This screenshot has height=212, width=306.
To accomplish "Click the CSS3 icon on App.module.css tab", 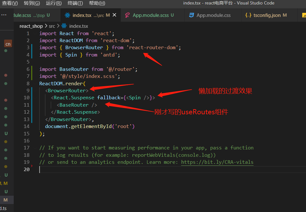I will [191, 15].
